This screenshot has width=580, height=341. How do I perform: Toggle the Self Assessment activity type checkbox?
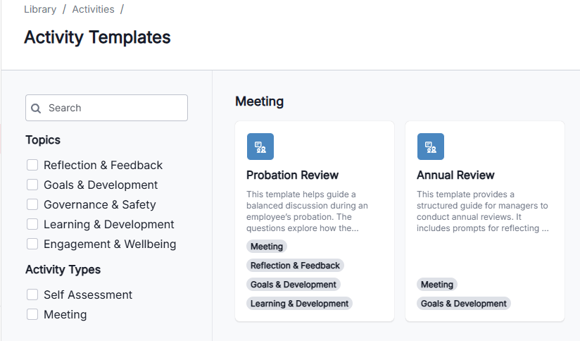tap(32, 294)
